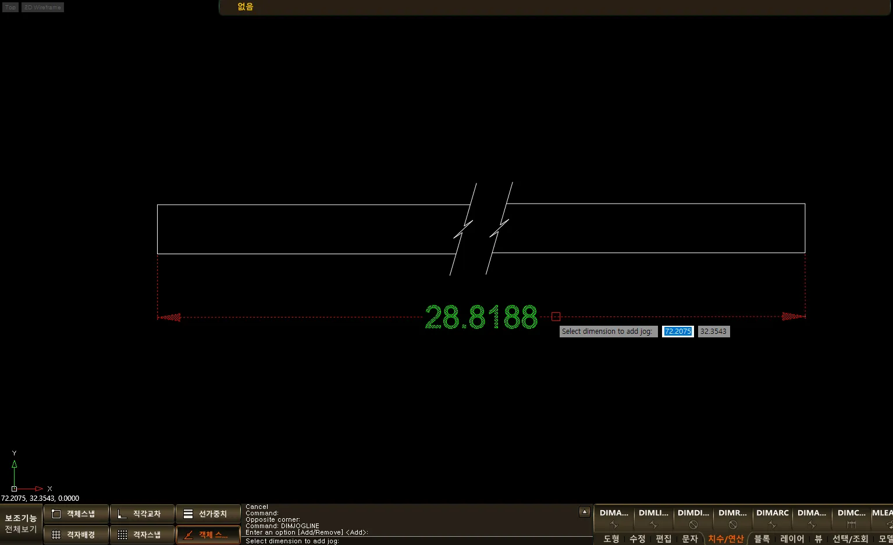
Task: Choose the DIMR... radius dimension tool
Action: [732, 518]
